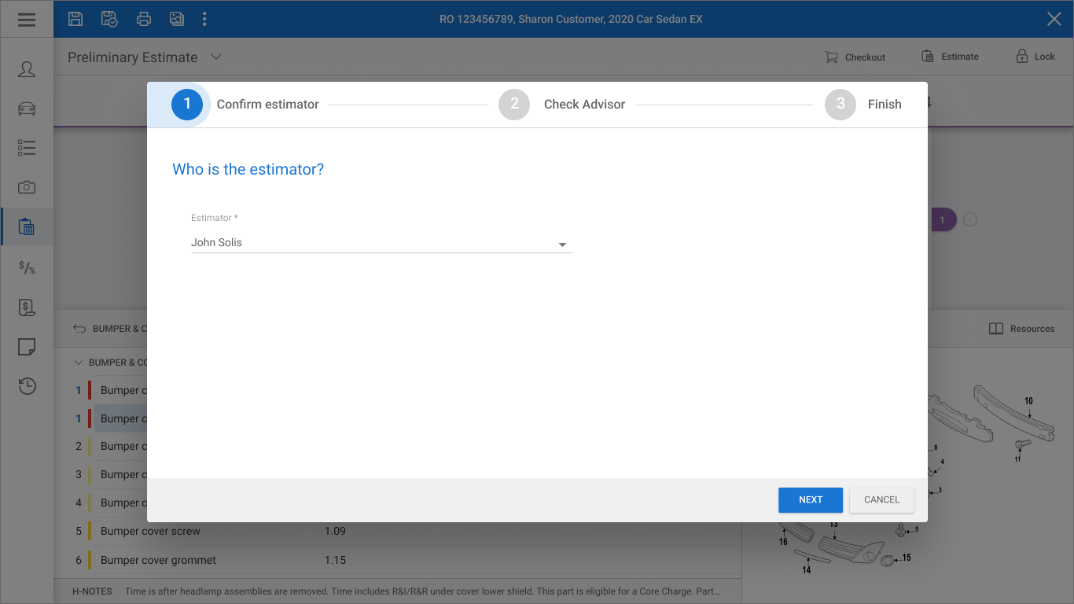Click the info icon beside purple badge
Image resolution: width=1074 pixels, height=604 pixels.
click(970, 220)
